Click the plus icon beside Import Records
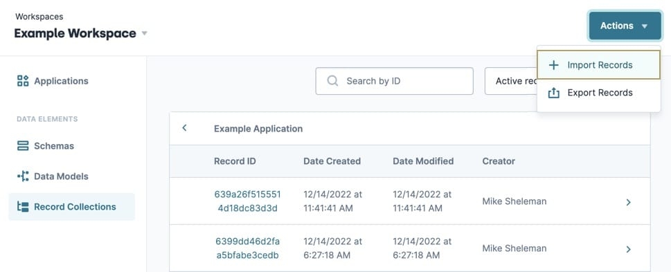Image resolution: width=671 pixels, height=272 pixels. click(x=554, y=65)
